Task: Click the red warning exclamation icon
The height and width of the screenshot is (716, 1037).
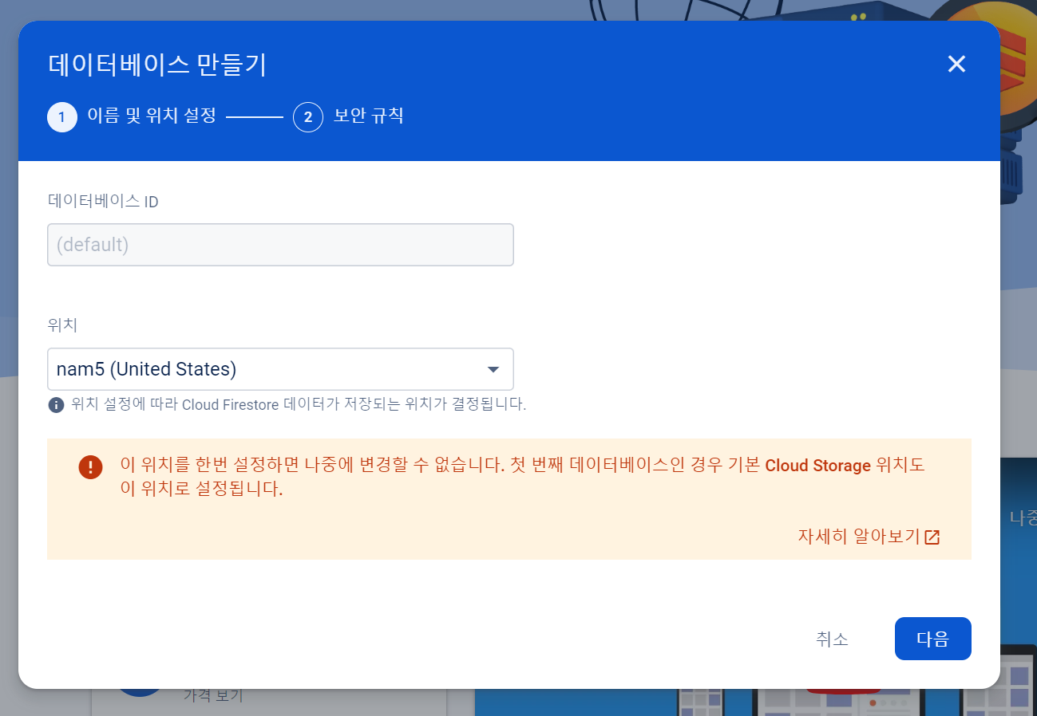Action: [x=90, y=467]
